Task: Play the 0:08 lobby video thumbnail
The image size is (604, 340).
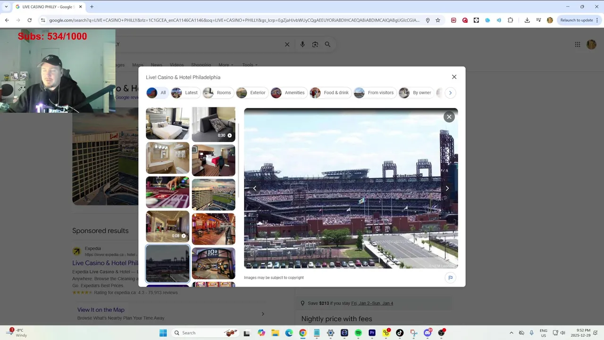Action: pyautogui.click(x=168, y=227)
